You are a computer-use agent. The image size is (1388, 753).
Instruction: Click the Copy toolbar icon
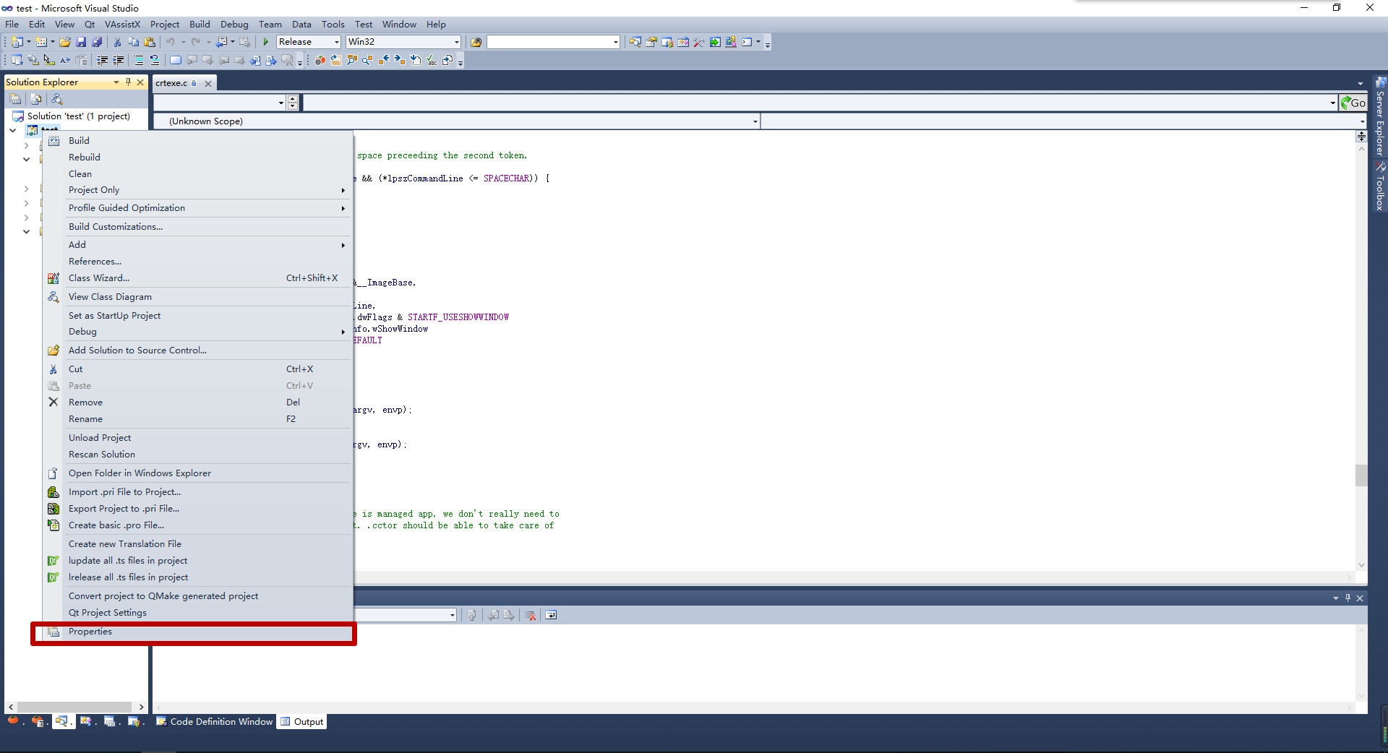[134, 42]
